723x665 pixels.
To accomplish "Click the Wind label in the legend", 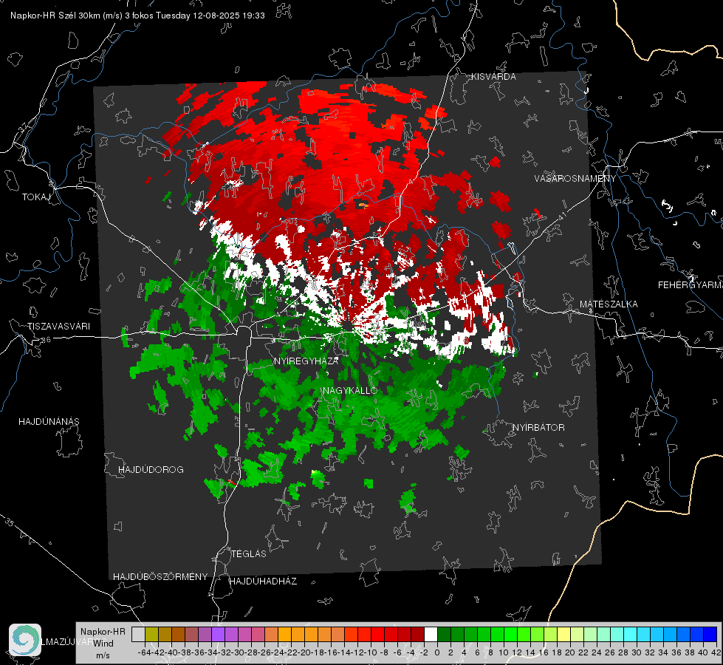I will 103,644.
